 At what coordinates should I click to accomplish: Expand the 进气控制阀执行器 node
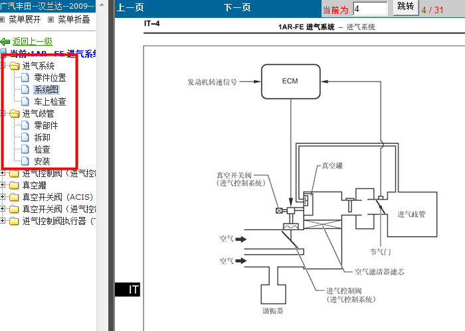tap(3, 221)
